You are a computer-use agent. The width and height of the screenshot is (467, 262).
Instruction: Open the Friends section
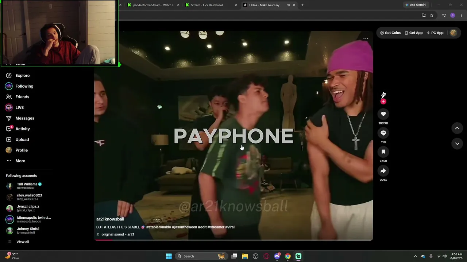pyautogui.click(x=18, y=97)
